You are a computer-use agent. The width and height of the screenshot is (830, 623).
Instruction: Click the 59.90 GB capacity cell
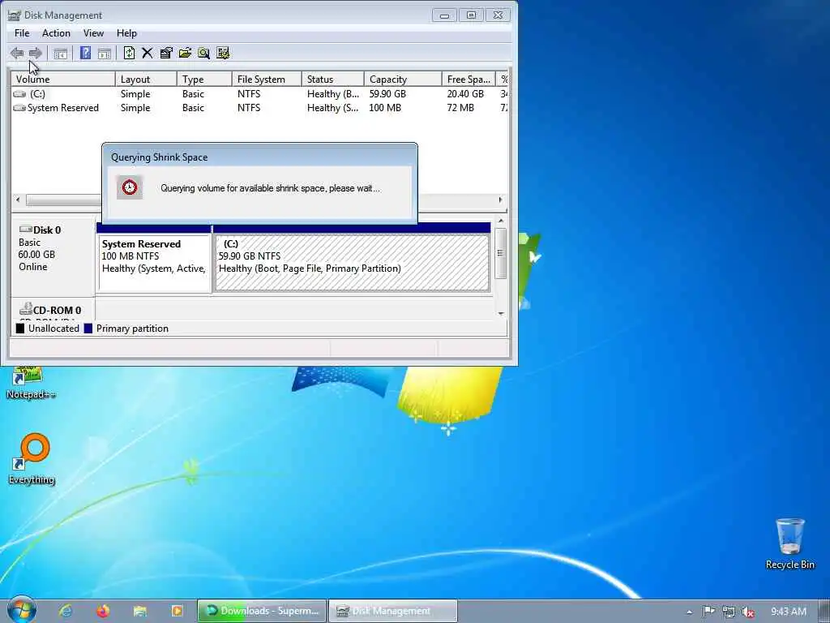[387, 94]
